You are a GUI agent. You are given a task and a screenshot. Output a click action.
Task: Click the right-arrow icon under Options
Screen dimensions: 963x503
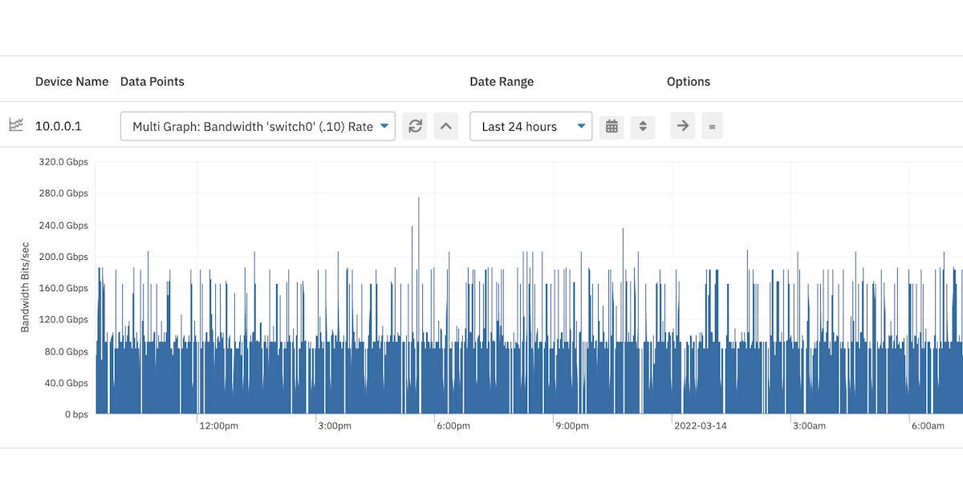click(x=682, y=126)
